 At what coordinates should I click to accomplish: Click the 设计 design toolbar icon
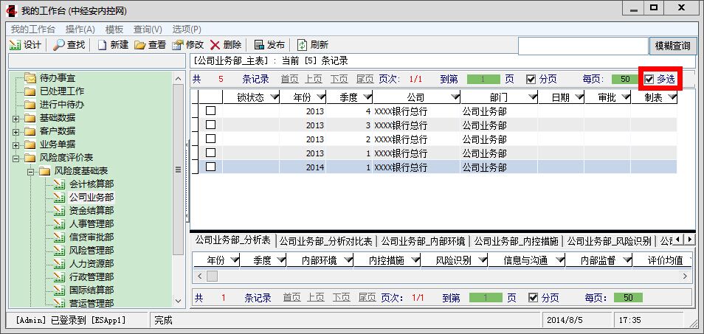[x=15, y=45]
